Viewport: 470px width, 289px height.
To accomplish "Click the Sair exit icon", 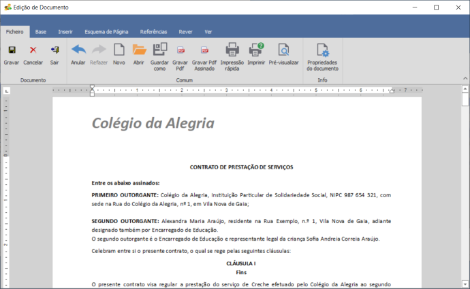I will point(54,50).
